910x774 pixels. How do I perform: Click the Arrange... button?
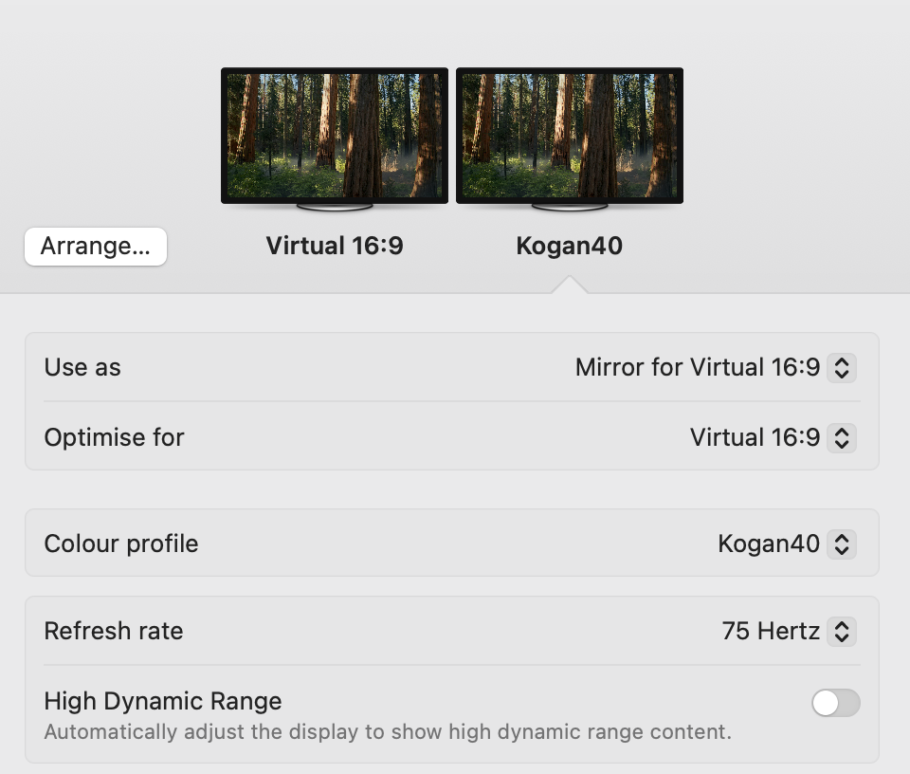click(x=96, y=247)
